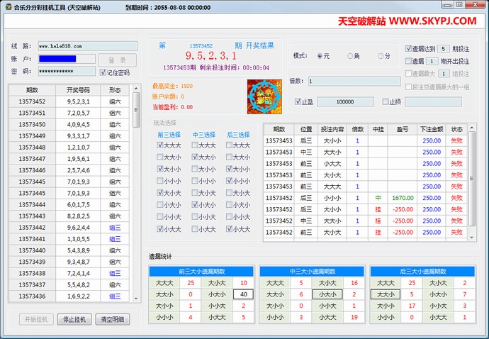Image resolution: width=489 pixels, height=339 pixels.
Task: Click the lottery logo image in center
Action: tap(259, 94)
